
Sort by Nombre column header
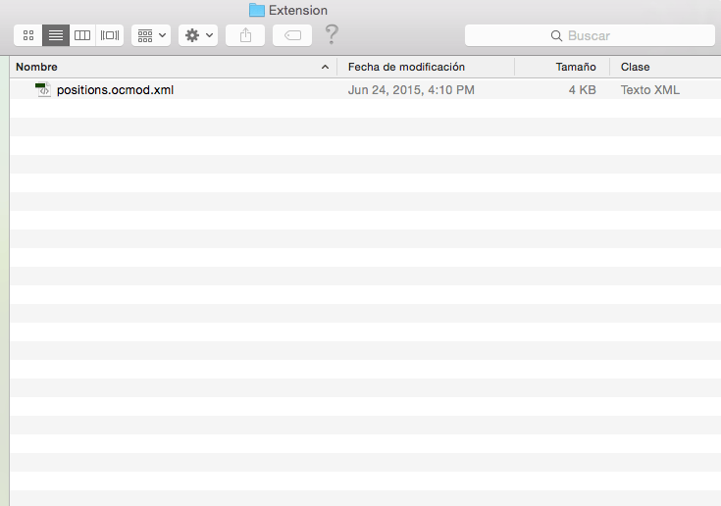coord(174,67)
